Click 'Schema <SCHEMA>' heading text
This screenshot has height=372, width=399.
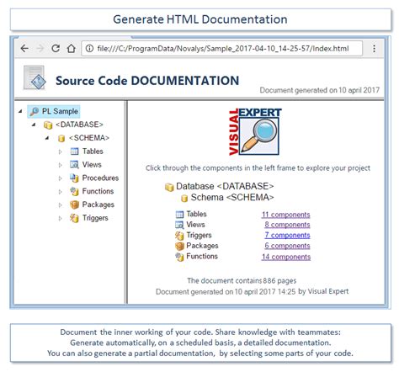[232, 198]
